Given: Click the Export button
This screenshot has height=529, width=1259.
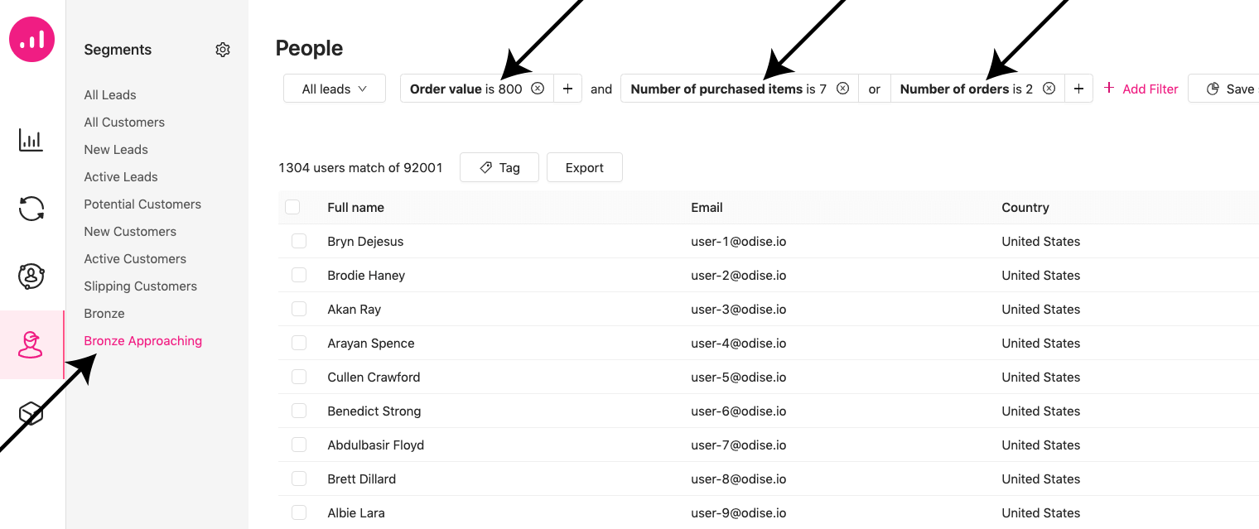Looking at the screenshot, I should click(584, 167).
